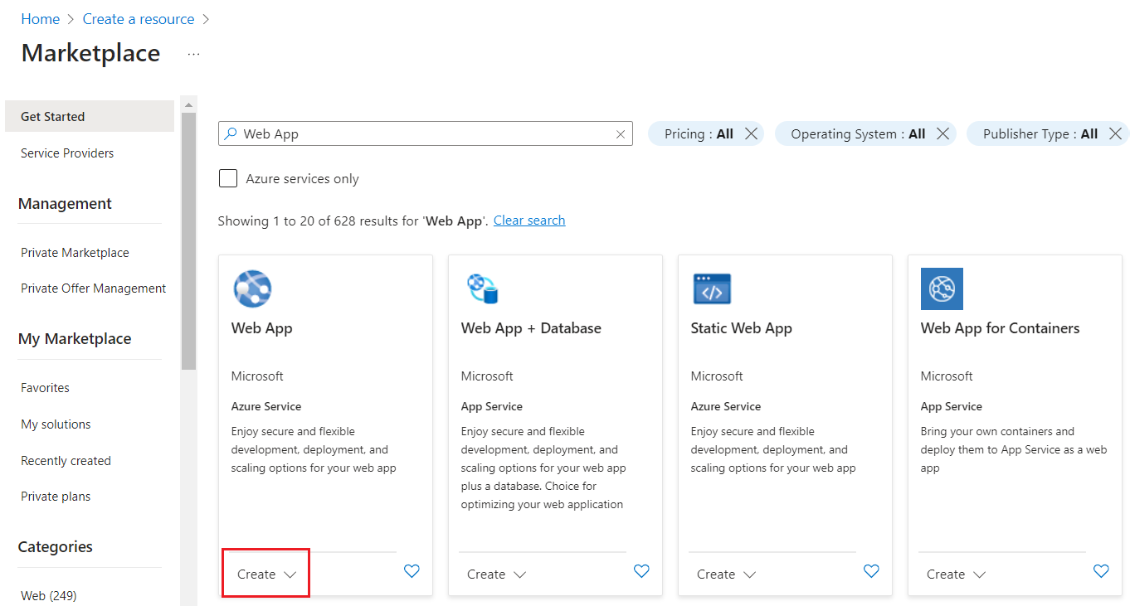Click the Marketplace search input field
This screenshot has height=606, width=1130.
click(x=426, y=133)
